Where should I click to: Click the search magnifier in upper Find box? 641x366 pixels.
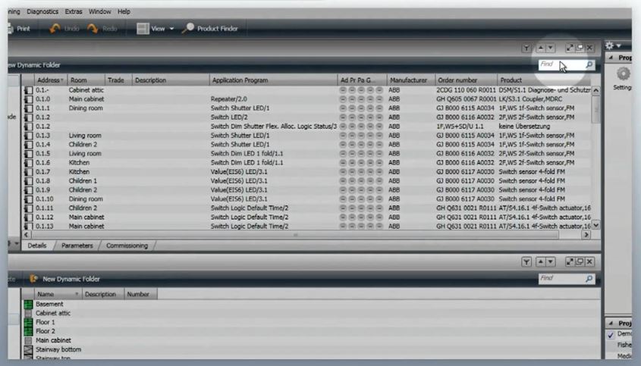pyautogui.click(x=589, y=66)
